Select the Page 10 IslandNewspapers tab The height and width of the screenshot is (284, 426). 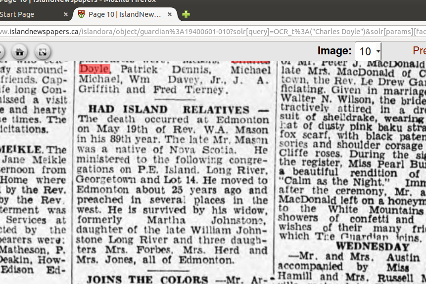coord(124,14)
